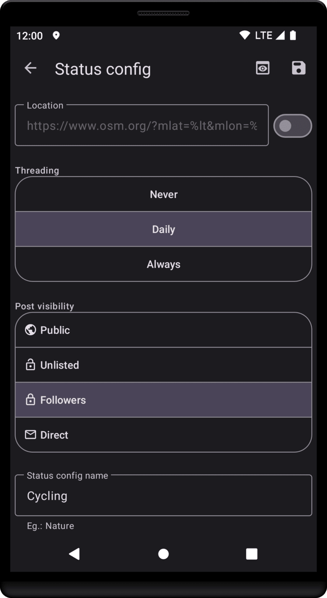327x598 pixels.
Task: Tap the back arrow icon
Action: click(x=30, y=68)
